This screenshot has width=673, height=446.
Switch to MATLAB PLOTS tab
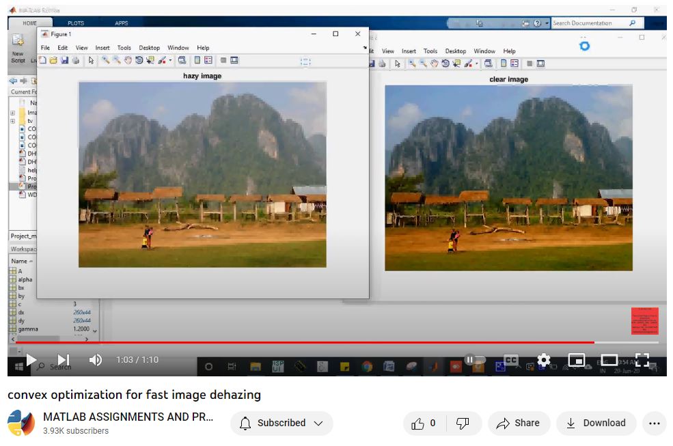pos(76,23)
